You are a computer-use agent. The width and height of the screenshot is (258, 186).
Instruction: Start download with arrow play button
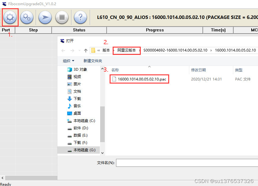[x=45, y=17]
